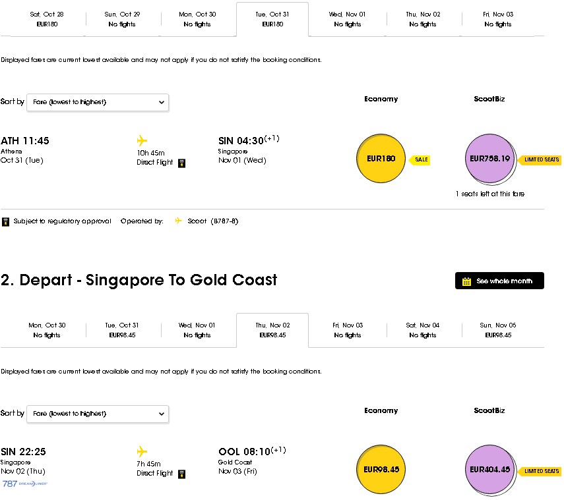Click the regulatory icon beside Gold Coast Direct Flight
Viewport: 564px width, 500px height.
181,474
